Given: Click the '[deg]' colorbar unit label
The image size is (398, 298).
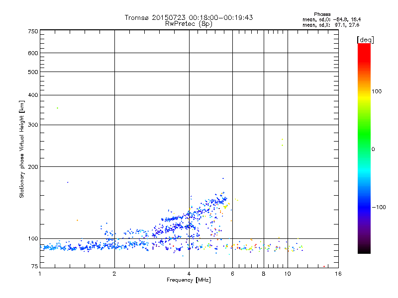Looking at the screenshot, I should (x=365, y=40).
